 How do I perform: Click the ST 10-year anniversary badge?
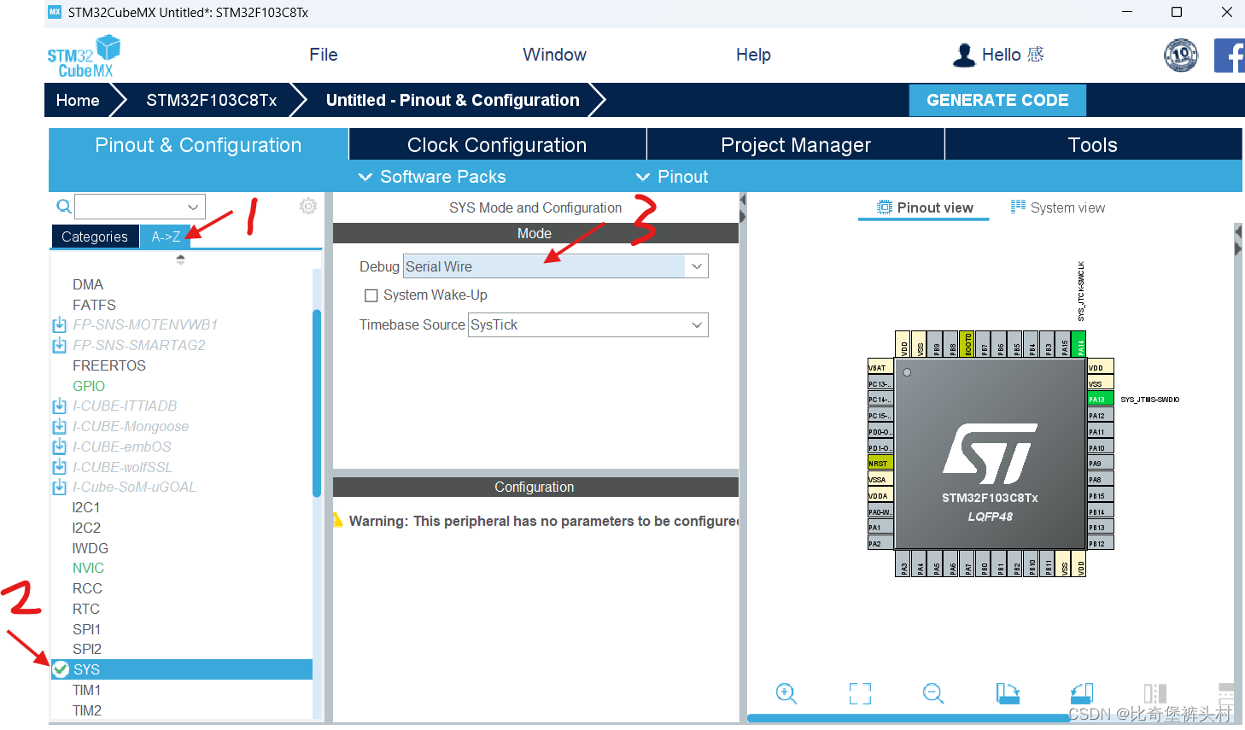(1181, 55)
